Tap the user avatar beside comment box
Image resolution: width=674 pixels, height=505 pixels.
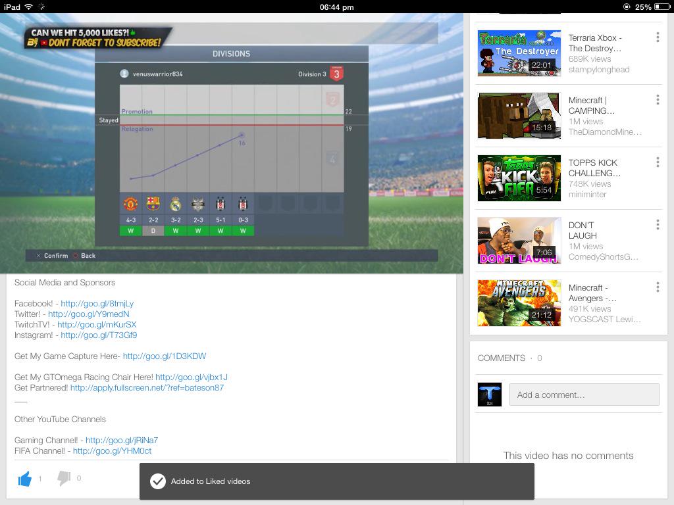click(x=490, y=395)
